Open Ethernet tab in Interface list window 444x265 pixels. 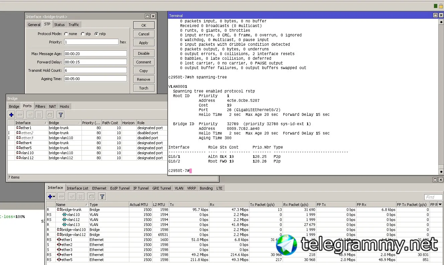pyautogui.click(x=99, y=188)
